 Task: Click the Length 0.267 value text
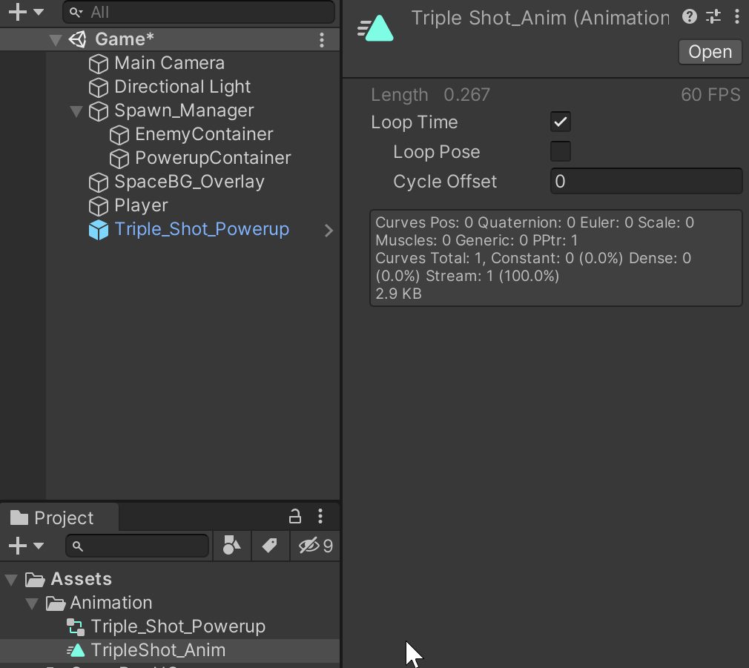466,95
